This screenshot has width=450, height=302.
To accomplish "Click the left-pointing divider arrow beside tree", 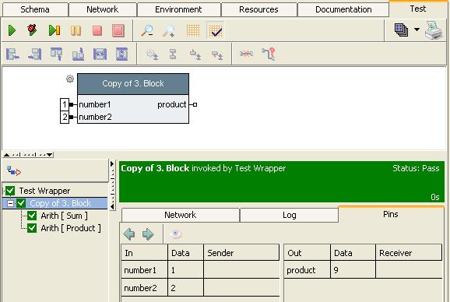I will (112, 206).
